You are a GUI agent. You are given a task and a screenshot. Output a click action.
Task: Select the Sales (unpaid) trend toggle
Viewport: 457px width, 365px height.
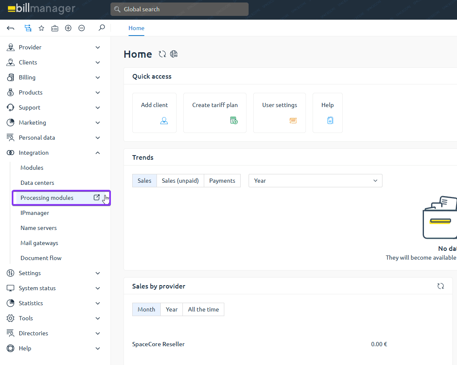(180, 181)
